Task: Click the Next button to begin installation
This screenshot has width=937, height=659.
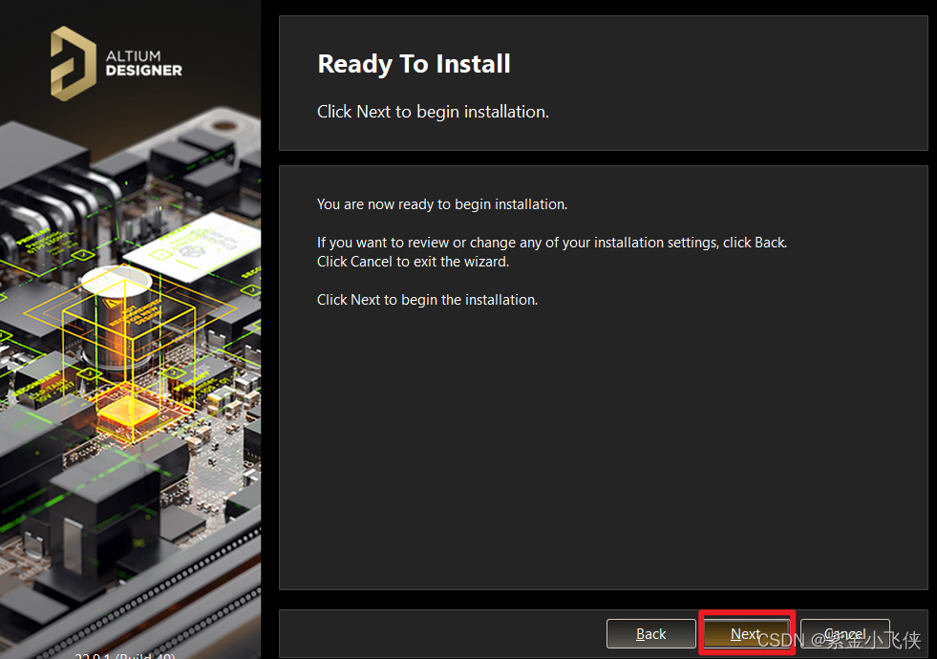Action: [746, 634]
